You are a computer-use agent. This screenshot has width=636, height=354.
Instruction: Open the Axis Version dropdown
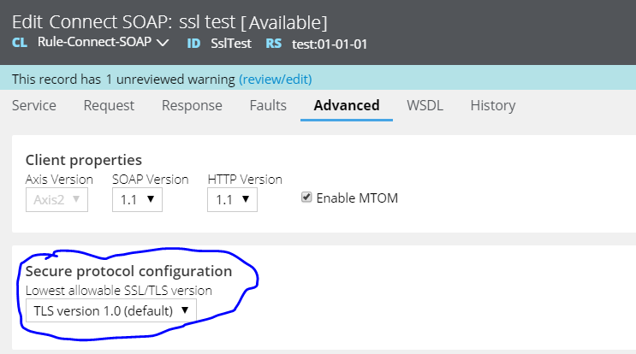coord(56,199)
